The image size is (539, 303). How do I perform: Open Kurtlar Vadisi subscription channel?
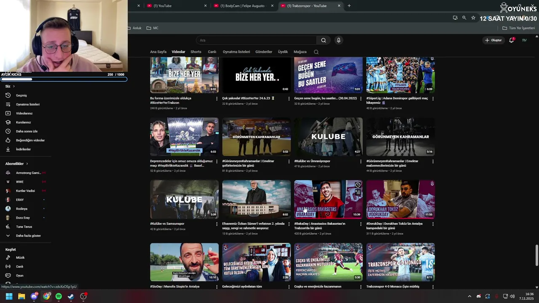pos(26,191)
